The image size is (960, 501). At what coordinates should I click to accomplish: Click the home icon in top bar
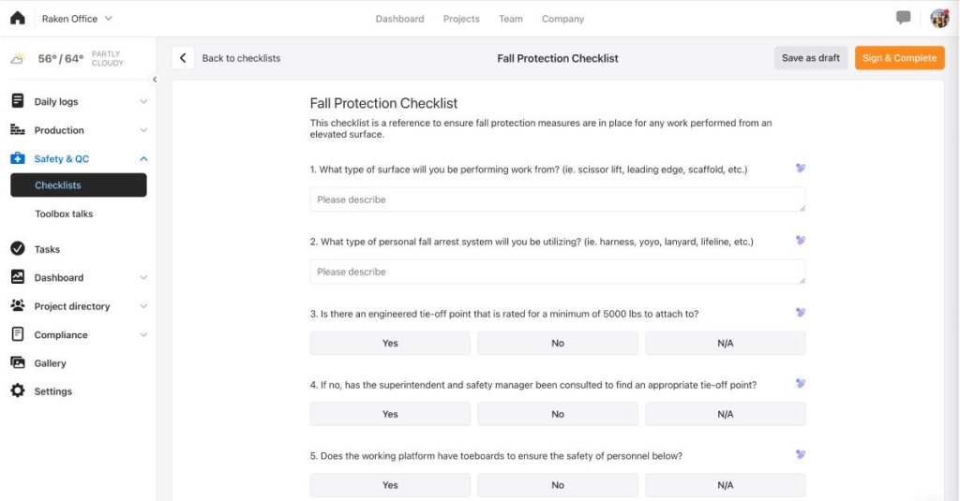[x=18, y=18]
